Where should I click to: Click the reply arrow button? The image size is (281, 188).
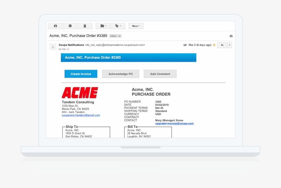coord(222,45)
